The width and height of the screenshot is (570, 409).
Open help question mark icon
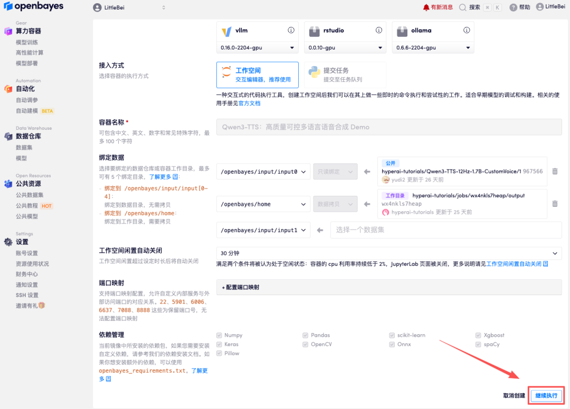click(x=513, y=7)
